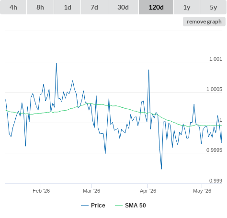The width and height of the screenshot is (227, 218).
Task: Click the 0.999 y-axis value label
Action: 216,181
